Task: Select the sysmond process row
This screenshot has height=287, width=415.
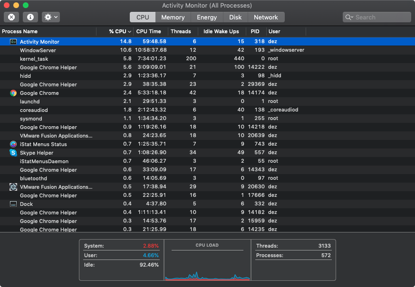Action: [x=207, y=119]
